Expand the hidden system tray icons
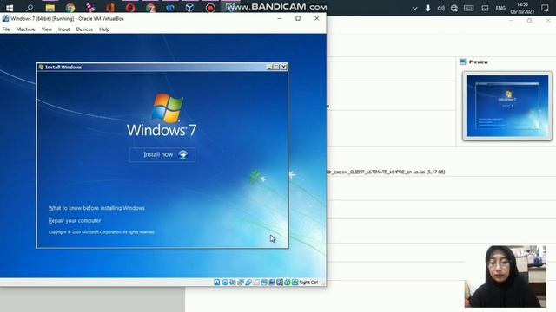Viewport: 556px width, 312px height. tap(414, 8)
